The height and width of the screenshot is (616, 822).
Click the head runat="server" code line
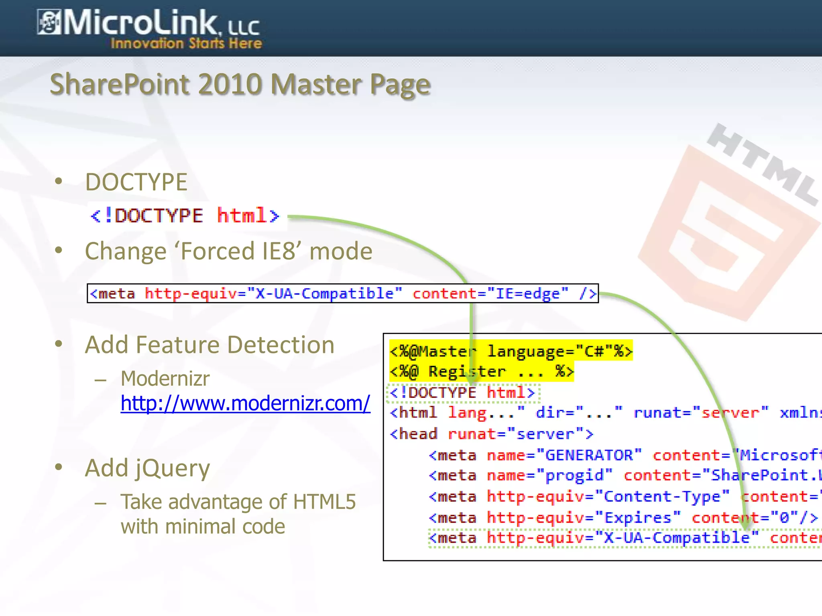491,434
